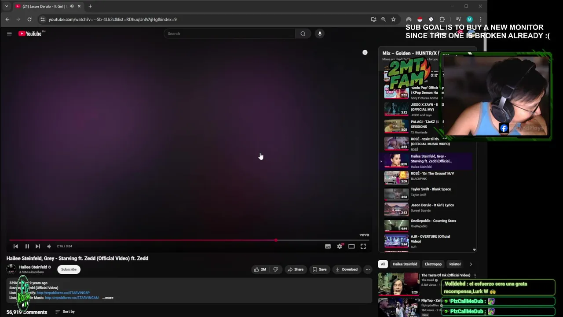Bookmark this page with star icon
This screenshot has height=317, width=563.
pos(393,19)
